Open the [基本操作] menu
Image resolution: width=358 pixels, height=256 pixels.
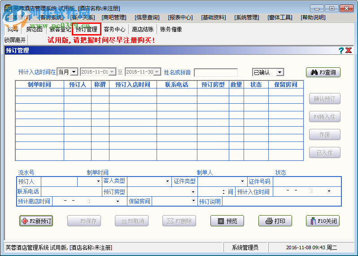[x=18, y=18]
